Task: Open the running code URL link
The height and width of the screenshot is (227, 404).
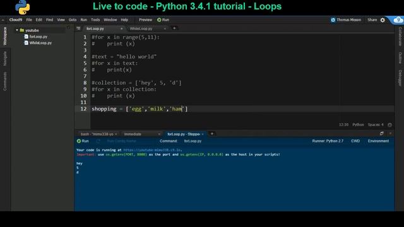Action: [153, 150]
